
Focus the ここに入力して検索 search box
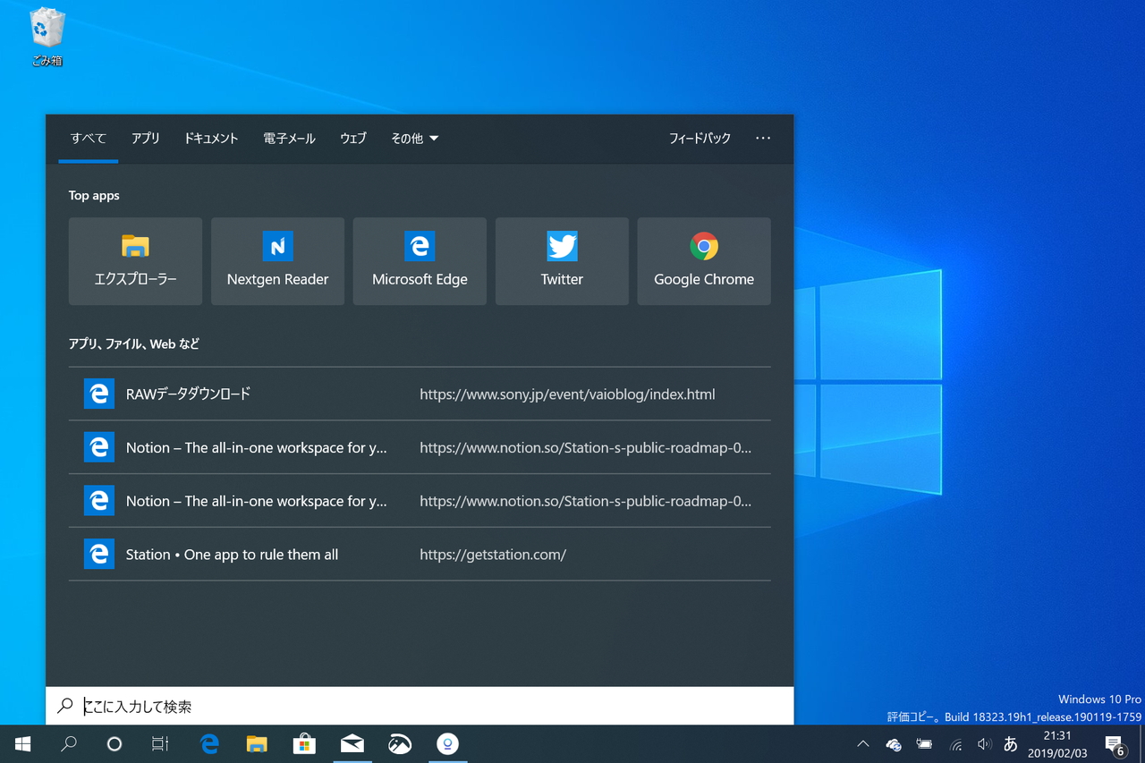[x=420, y=706]
